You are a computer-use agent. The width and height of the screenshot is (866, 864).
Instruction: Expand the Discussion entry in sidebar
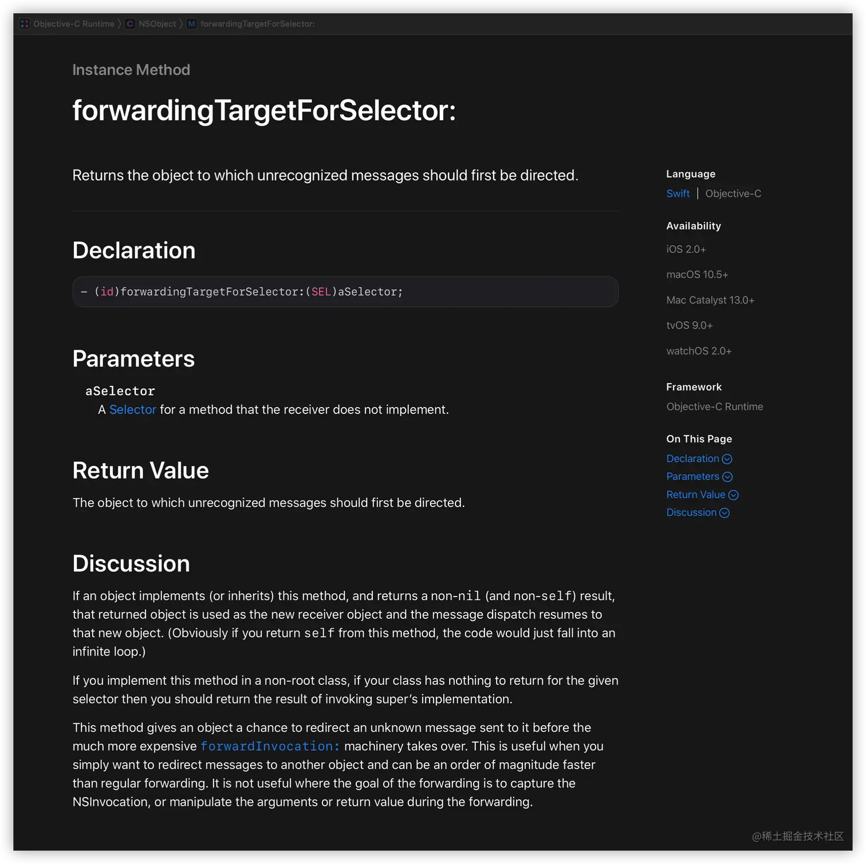click(x=691, y=512)
